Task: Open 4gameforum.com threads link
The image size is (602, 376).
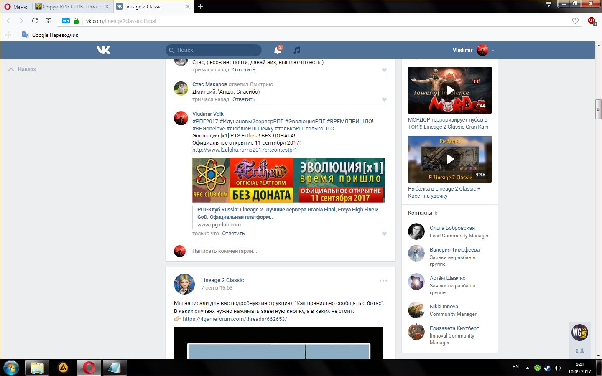Action: click(x=235, y=319)
